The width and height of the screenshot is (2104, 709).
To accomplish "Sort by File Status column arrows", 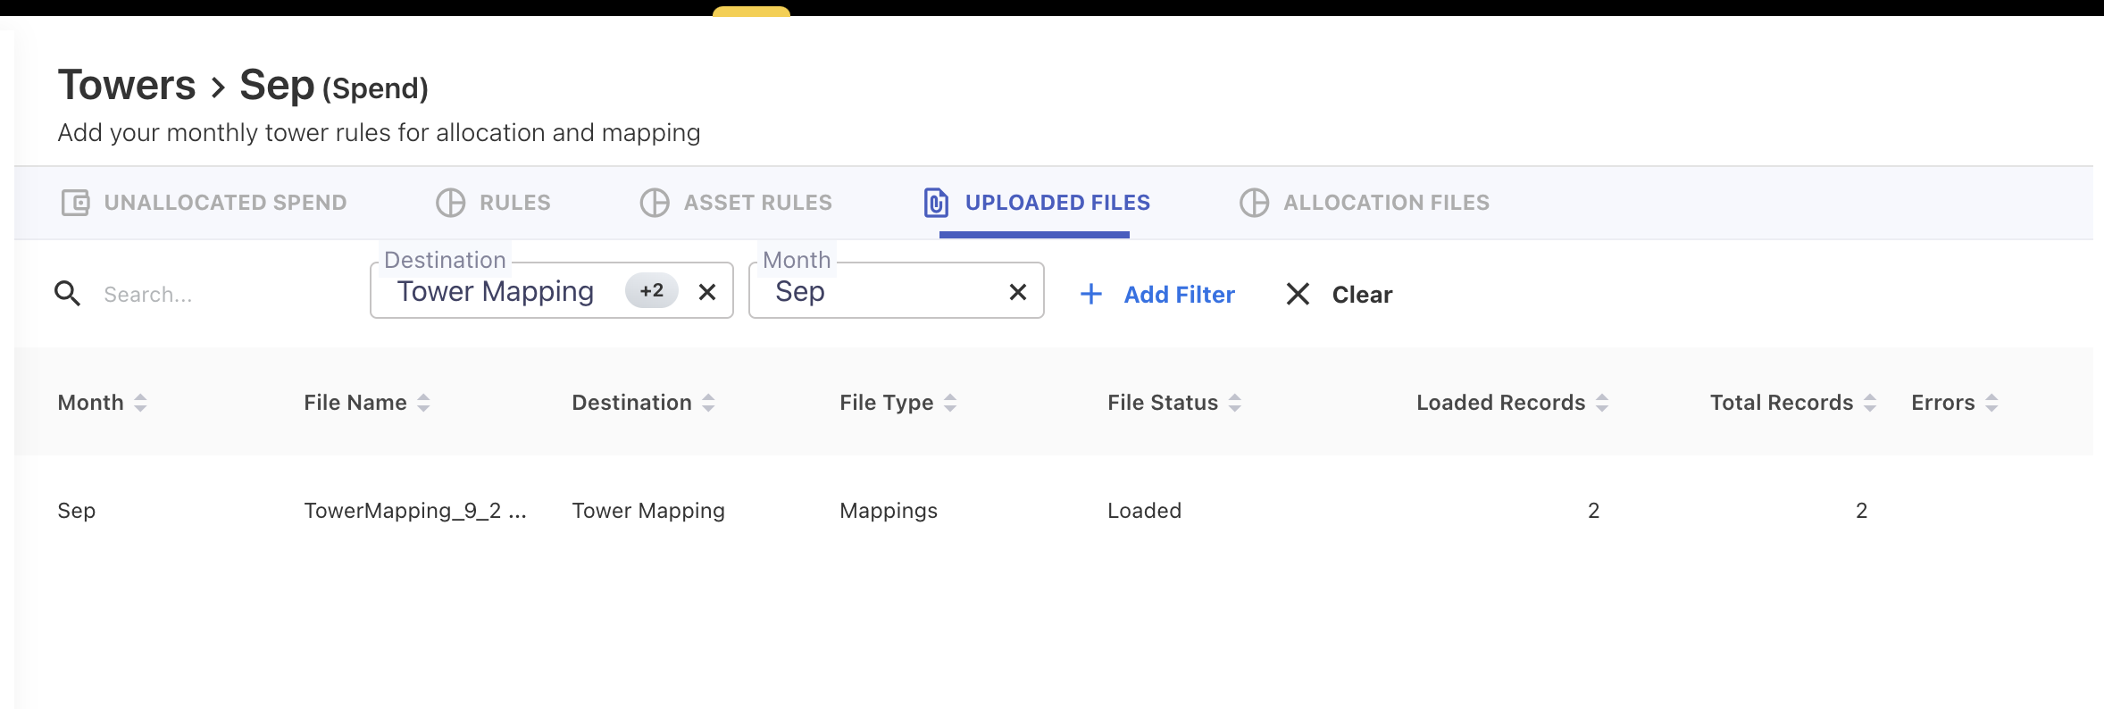I will [1234, 403].
